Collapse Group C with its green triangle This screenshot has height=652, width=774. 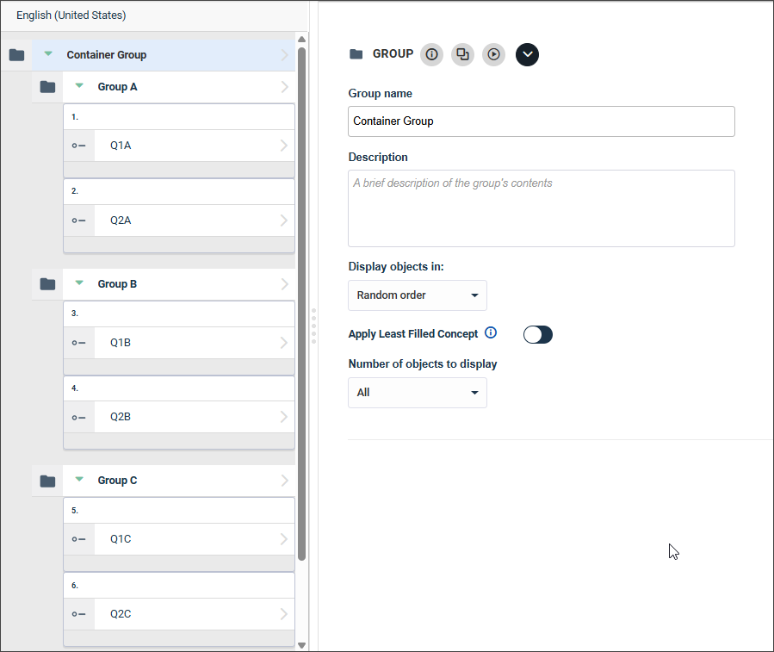coord(79,479)
